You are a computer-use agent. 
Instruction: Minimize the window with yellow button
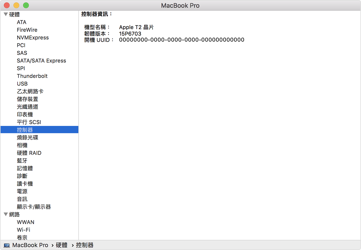(16, 5)
